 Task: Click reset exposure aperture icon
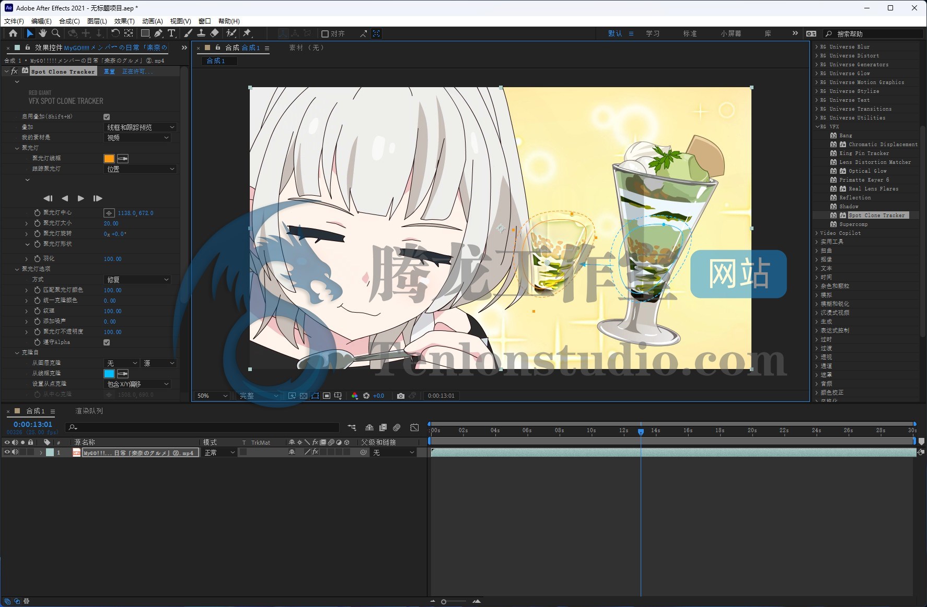[366, 396]
